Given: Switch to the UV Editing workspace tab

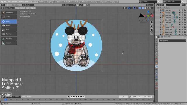Looking at the screenshot, I should (58, 2).
